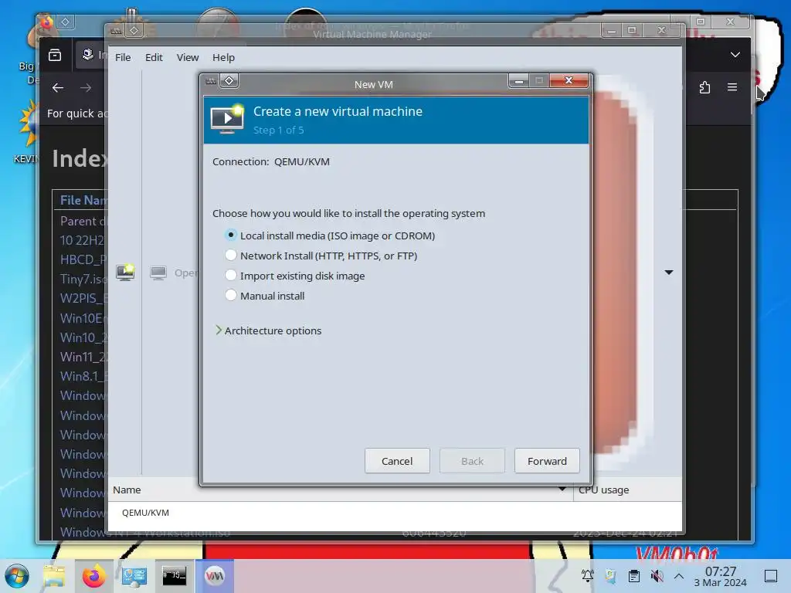Screen dimensions: 791x593
Task: Open file manager from taskbar
Action: 54,576
